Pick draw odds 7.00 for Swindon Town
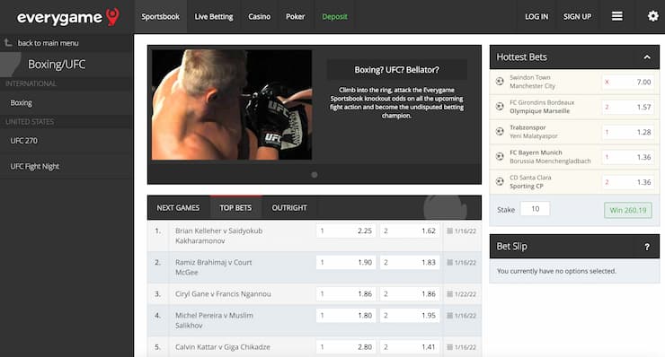Screen dimensions: 665x357 click(x=628, y=82)
